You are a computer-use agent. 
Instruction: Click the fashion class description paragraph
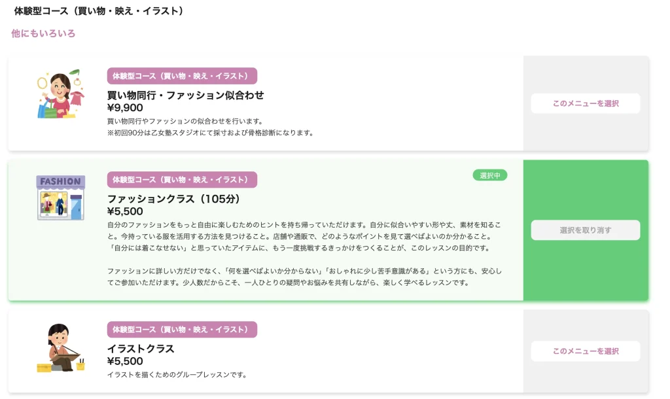304,254
